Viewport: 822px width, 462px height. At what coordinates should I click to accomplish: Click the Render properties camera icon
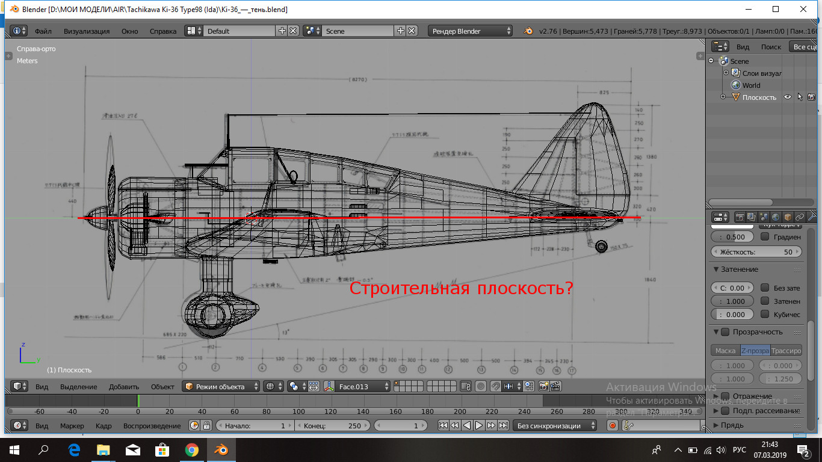point(741,217)
